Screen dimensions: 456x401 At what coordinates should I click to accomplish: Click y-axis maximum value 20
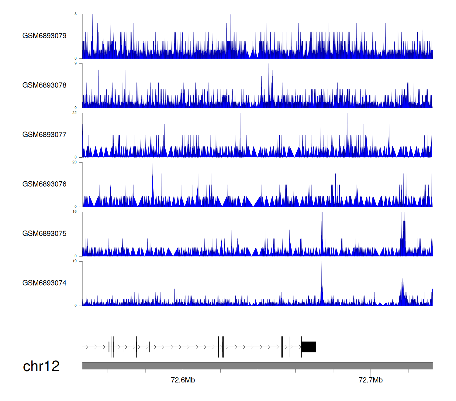coord(74,162)
